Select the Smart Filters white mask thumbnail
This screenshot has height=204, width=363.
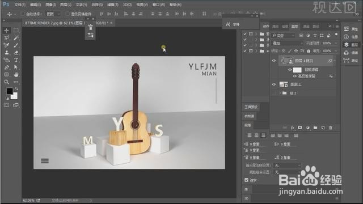coord(297,70)
